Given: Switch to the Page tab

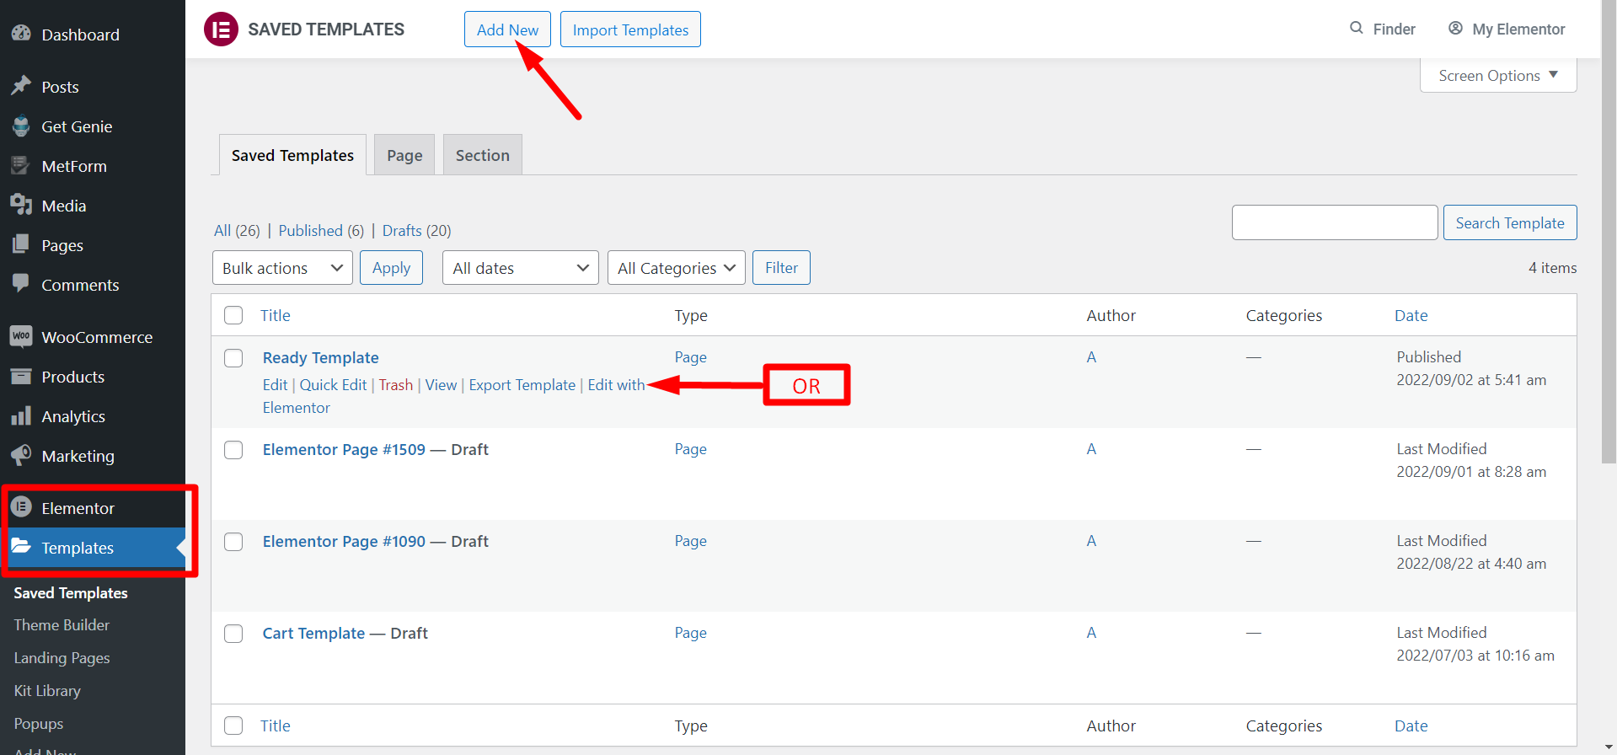Looking at the screenshot, I should [404, 155].
